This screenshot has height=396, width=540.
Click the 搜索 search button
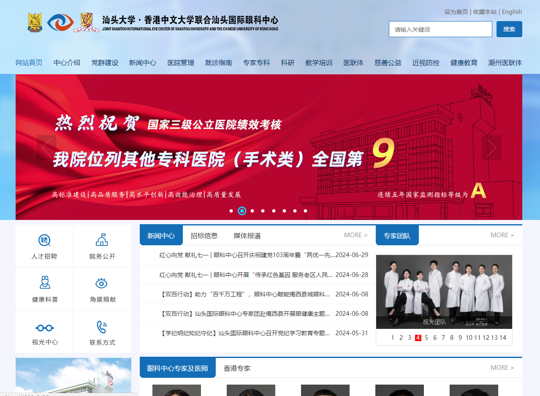(x=509, y=29)
